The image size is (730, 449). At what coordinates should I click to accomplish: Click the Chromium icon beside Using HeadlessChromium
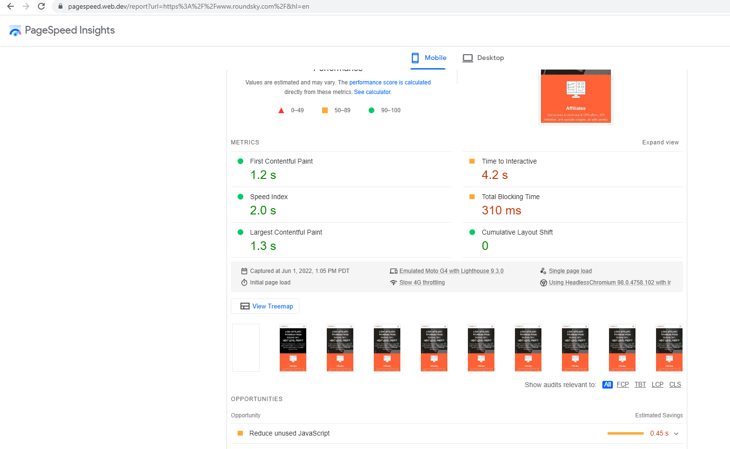coord(544,283)
